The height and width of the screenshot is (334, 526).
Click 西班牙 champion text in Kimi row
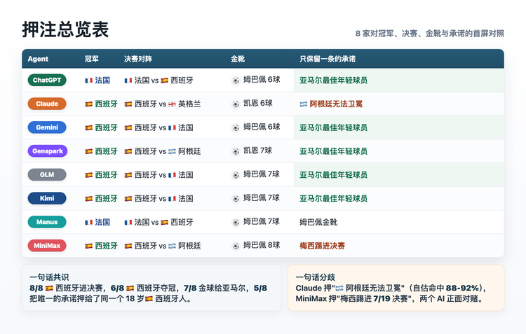tap(107, 199)
